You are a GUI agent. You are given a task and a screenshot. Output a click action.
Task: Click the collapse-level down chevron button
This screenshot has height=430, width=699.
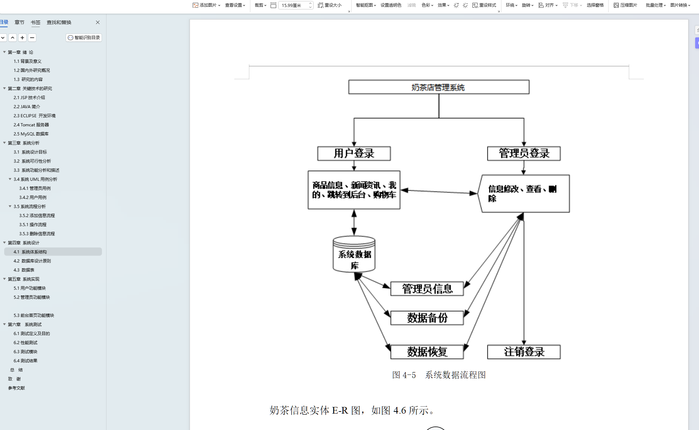pyautogui.click(x=3, y=38)
